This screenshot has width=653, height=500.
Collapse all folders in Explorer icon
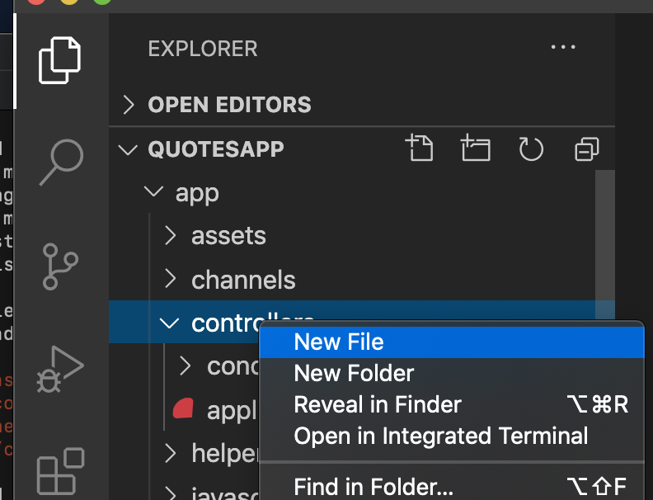(x=587, y=149)
